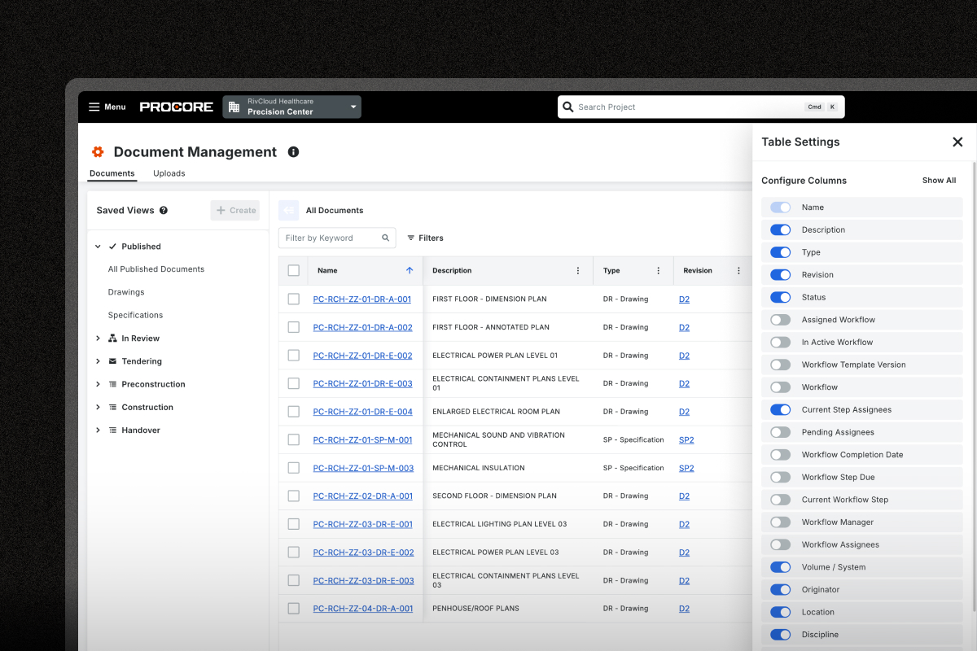Click ELECTRICAL LIGHTING PLAN LEVEL 03 description
The width and height of the screenshot is (977, 651).
click(499, 524)
